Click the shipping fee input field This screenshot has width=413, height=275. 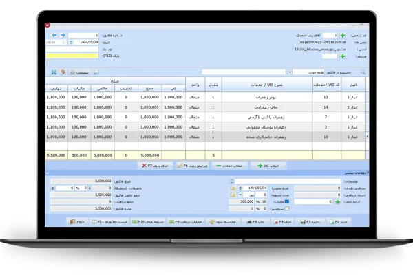313,202
